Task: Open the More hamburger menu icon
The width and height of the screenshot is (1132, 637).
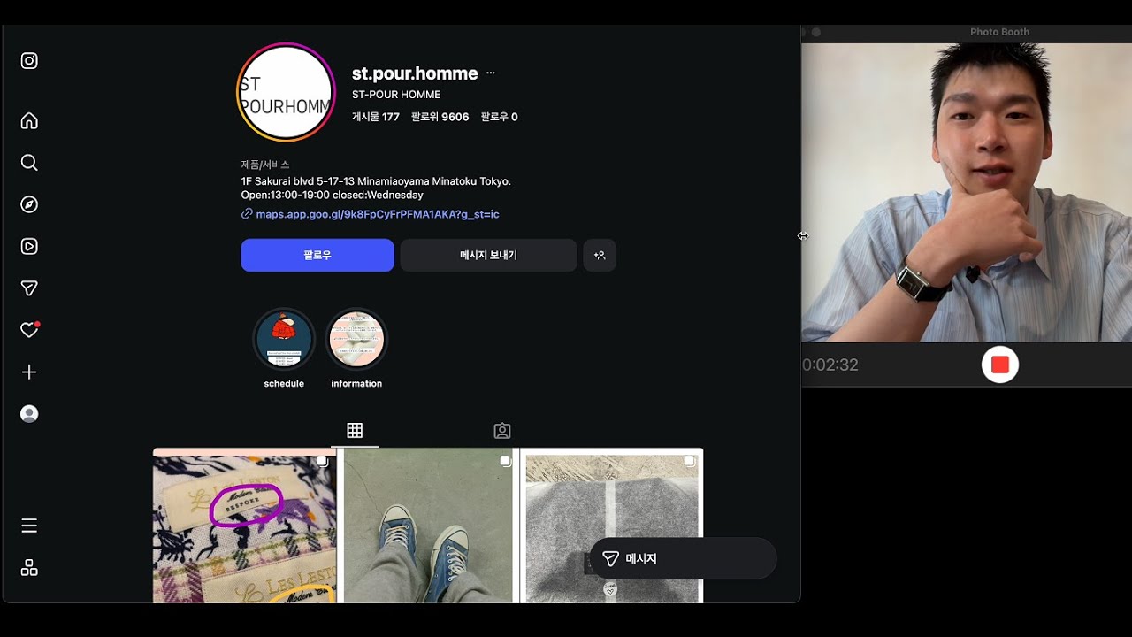Action: (x=29, y=526)
